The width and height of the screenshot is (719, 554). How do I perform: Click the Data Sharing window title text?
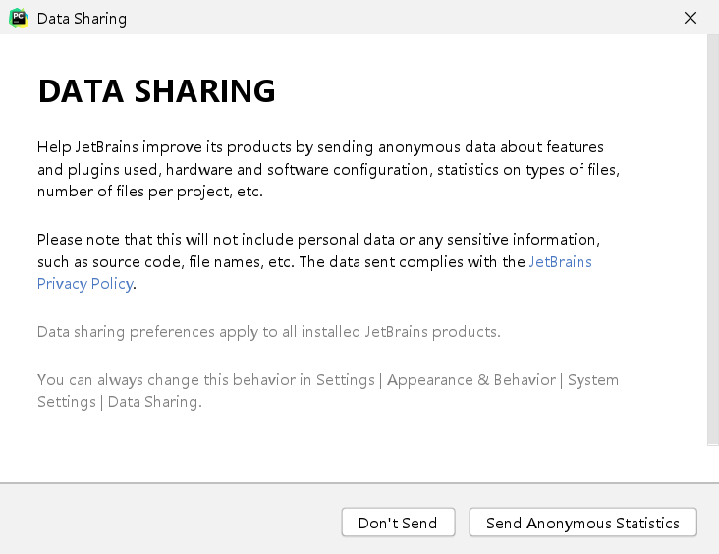(82, 19)
